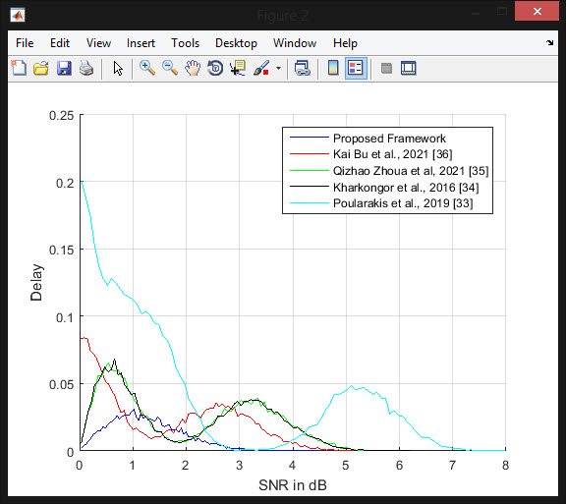The height and width of the screenshot is (504, 566).
Task: Toggle the Data Cursor tool
Action: tap(238, 68)
